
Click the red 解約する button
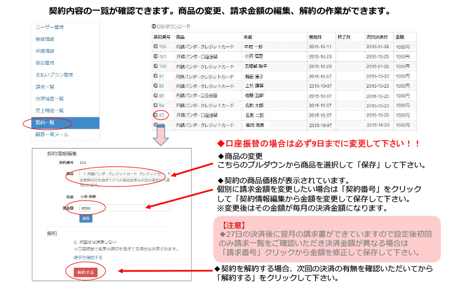pos(85,272)
